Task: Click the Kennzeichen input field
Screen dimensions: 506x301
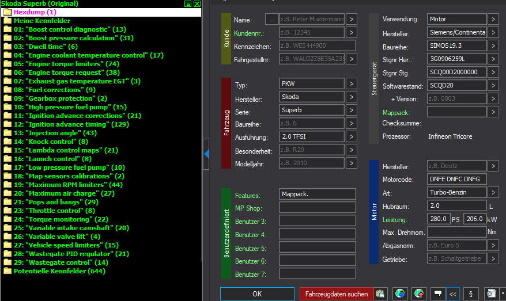Action: click(x=318, y=46)
